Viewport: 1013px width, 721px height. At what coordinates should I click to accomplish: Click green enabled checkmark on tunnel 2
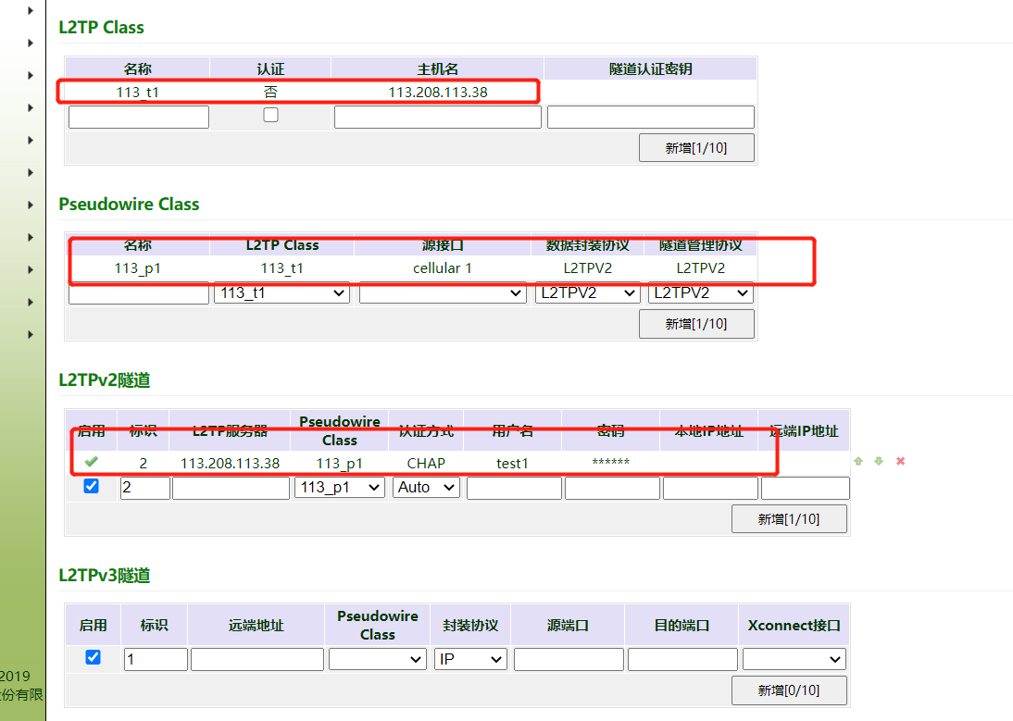[x=91, y=462]
